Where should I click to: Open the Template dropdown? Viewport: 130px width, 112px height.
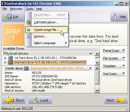[114, 66]
